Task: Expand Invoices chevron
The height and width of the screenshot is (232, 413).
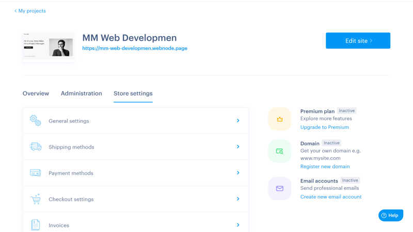Action: coord(238,225)
